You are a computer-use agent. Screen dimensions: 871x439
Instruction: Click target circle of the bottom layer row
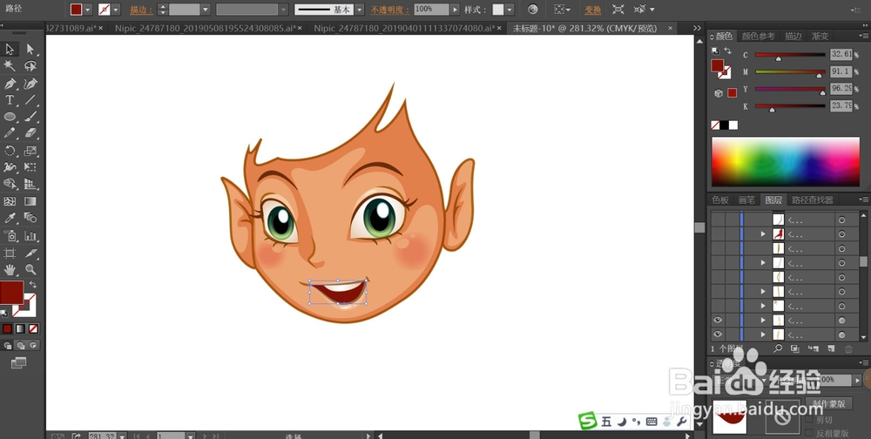point(841,335)
